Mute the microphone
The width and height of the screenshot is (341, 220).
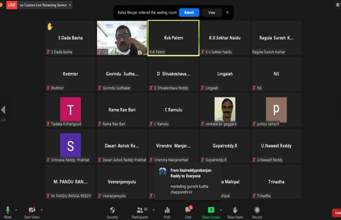[8, 211]
